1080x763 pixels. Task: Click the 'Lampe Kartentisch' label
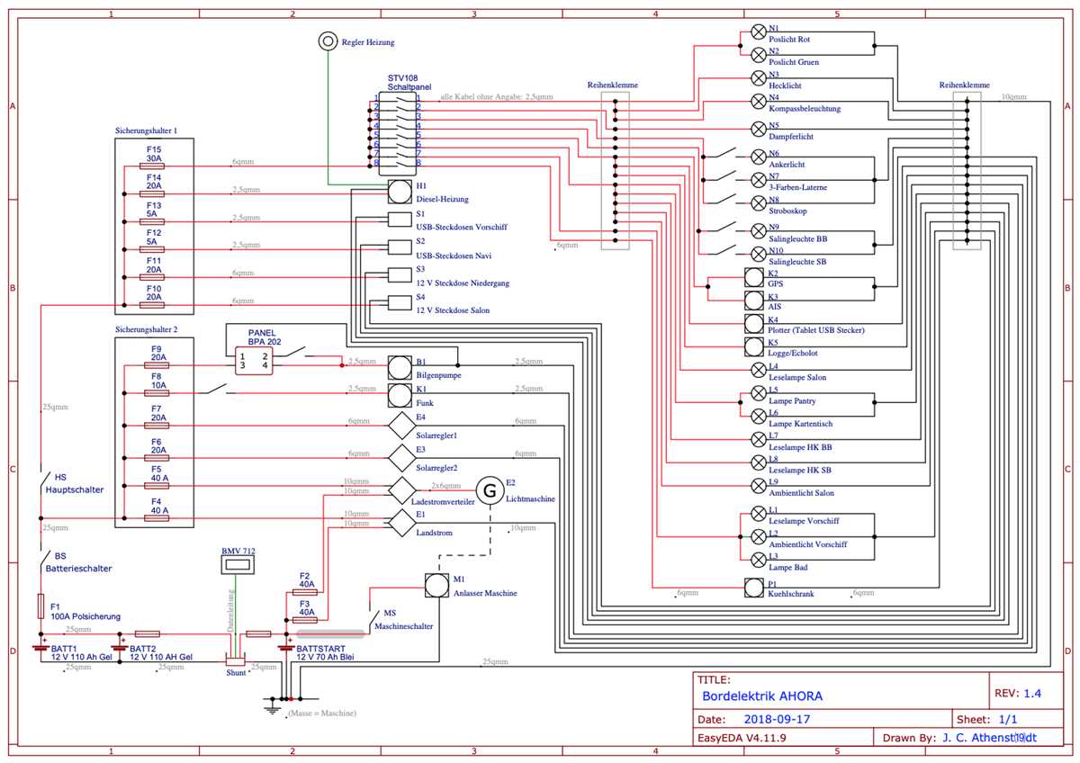pos(800,424)
